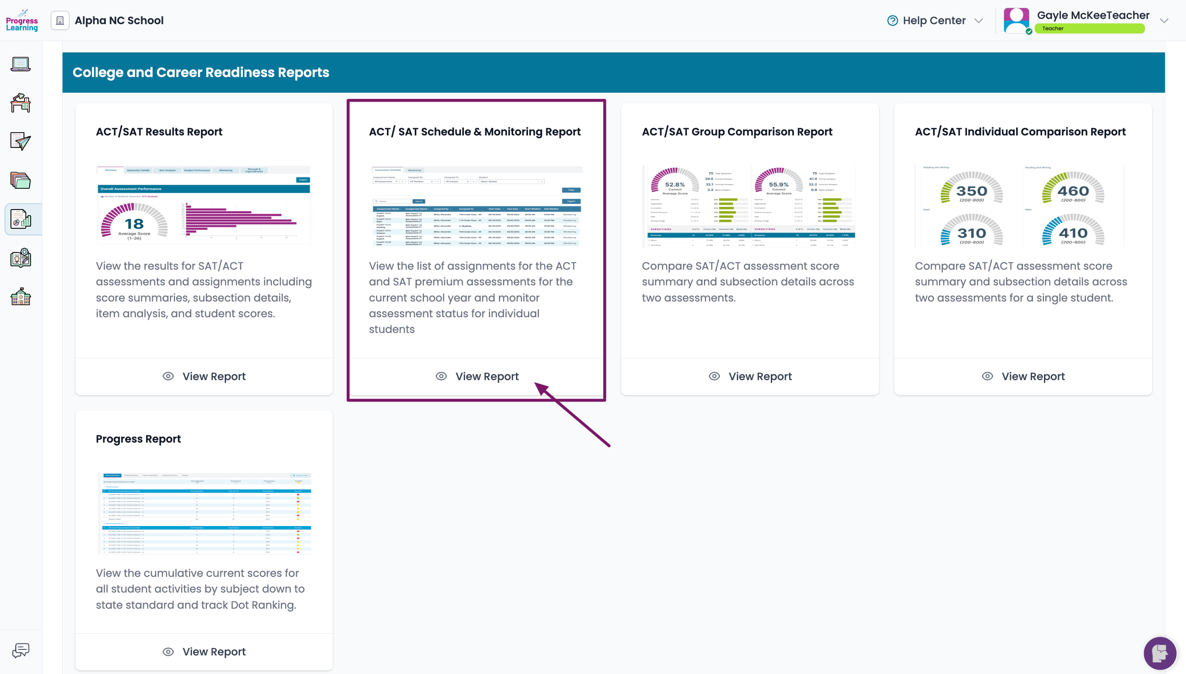Open the clipboard with gear sidebar icon
This screenshot has width=1186, height=674.
pyautogui.click(x=21, y=258)
